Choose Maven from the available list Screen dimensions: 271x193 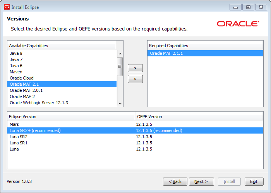tap(62, 72)
